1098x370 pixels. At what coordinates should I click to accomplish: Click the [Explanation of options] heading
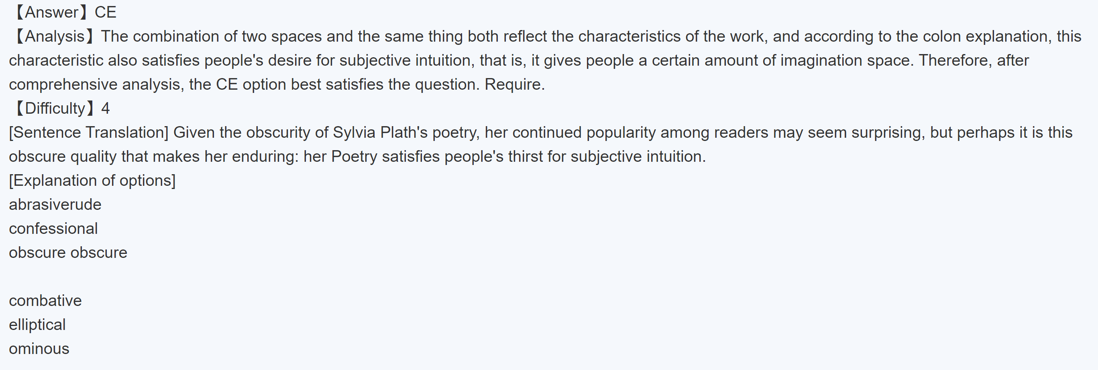point(92,181)
